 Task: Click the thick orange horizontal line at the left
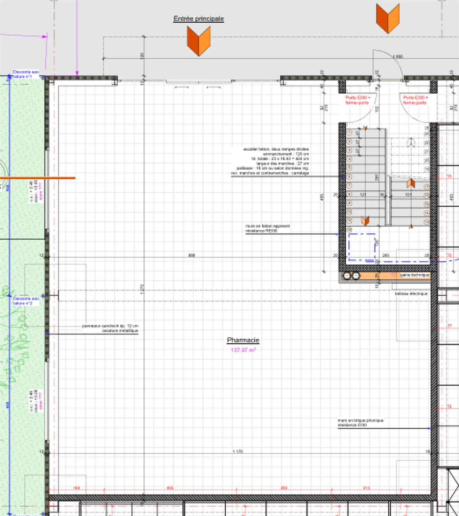click(x=38, y=178)
